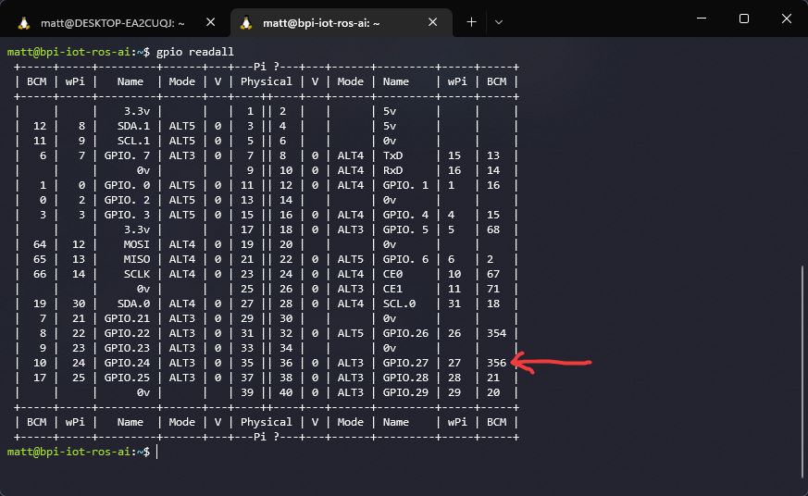Close the terminal window
The height and width of the screenshot is (496, 808).
click(x=787, y=19)
